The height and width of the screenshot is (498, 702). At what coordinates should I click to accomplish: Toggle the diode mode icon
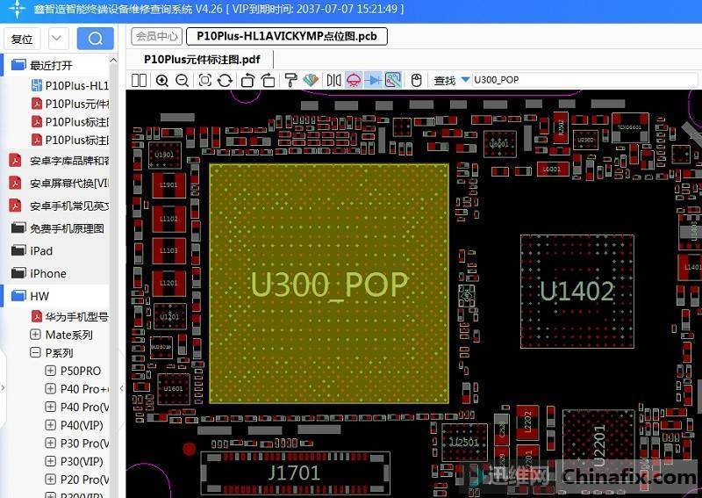pyautogui.click(x=373, y=80)
